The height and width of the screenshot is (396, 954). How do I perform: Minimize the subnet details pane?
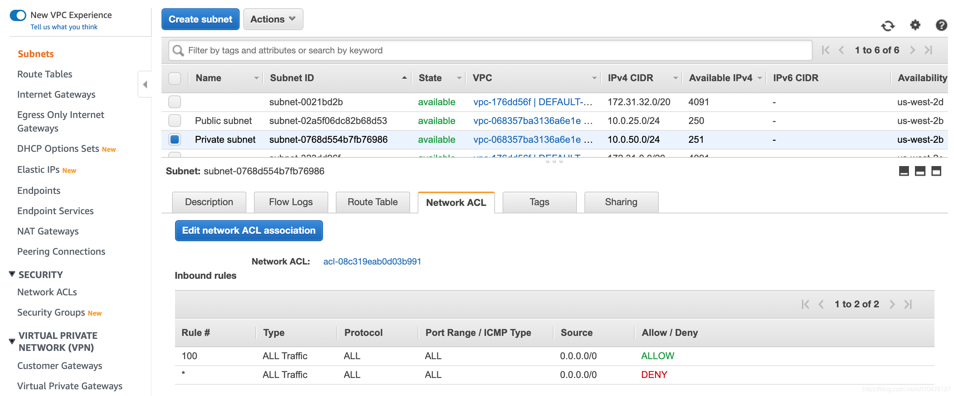(x=904, y=171)
